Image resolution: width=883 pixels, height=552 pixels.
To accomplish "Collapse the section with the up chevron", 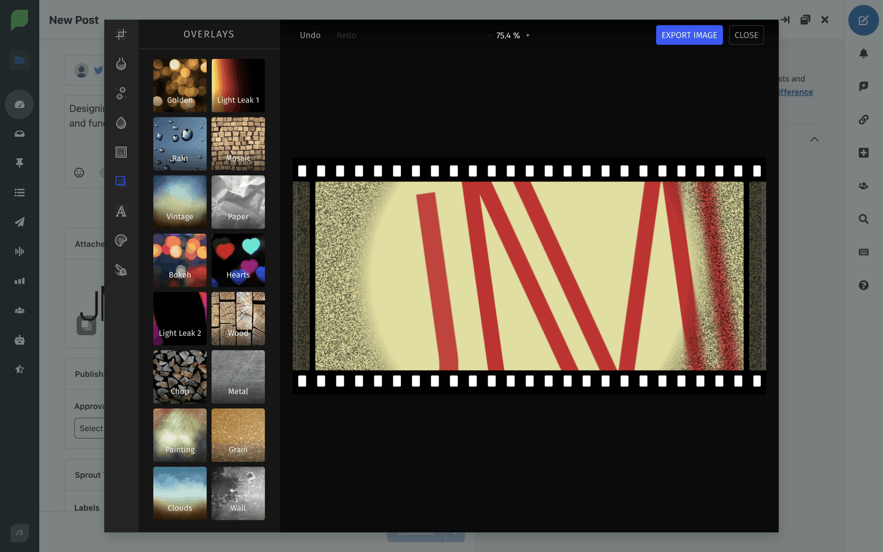I will pos(814,139).
